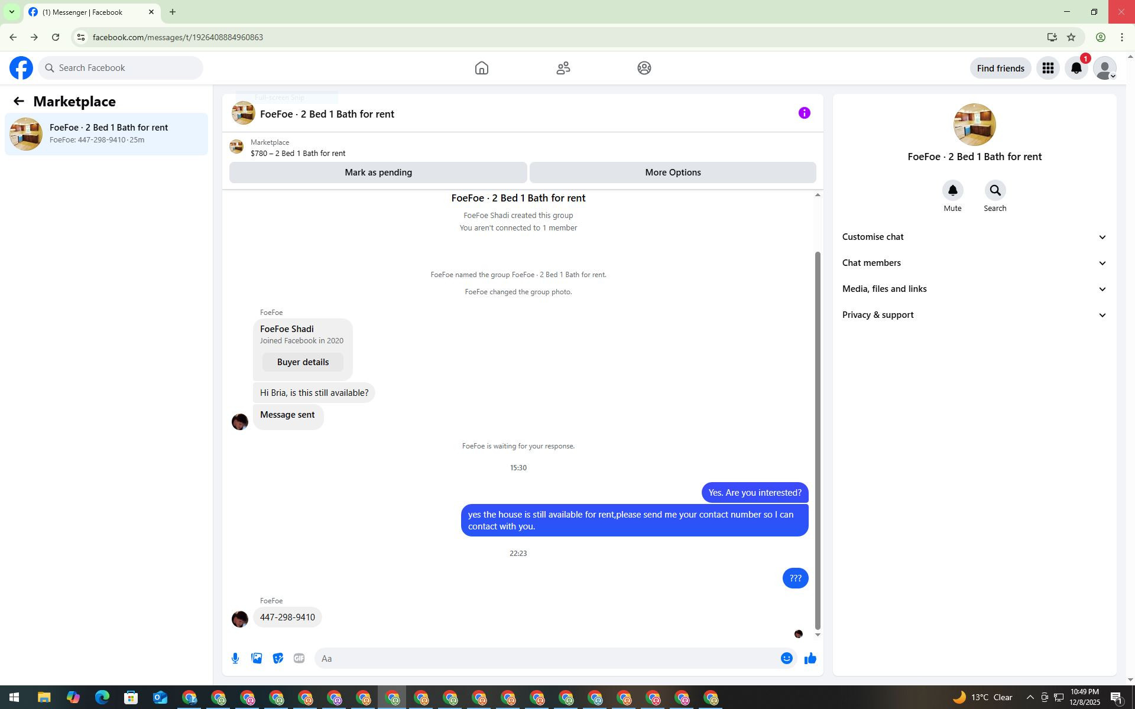Click the Mark as pending button
Viewport: 1135px width, 709px height.
378,173
